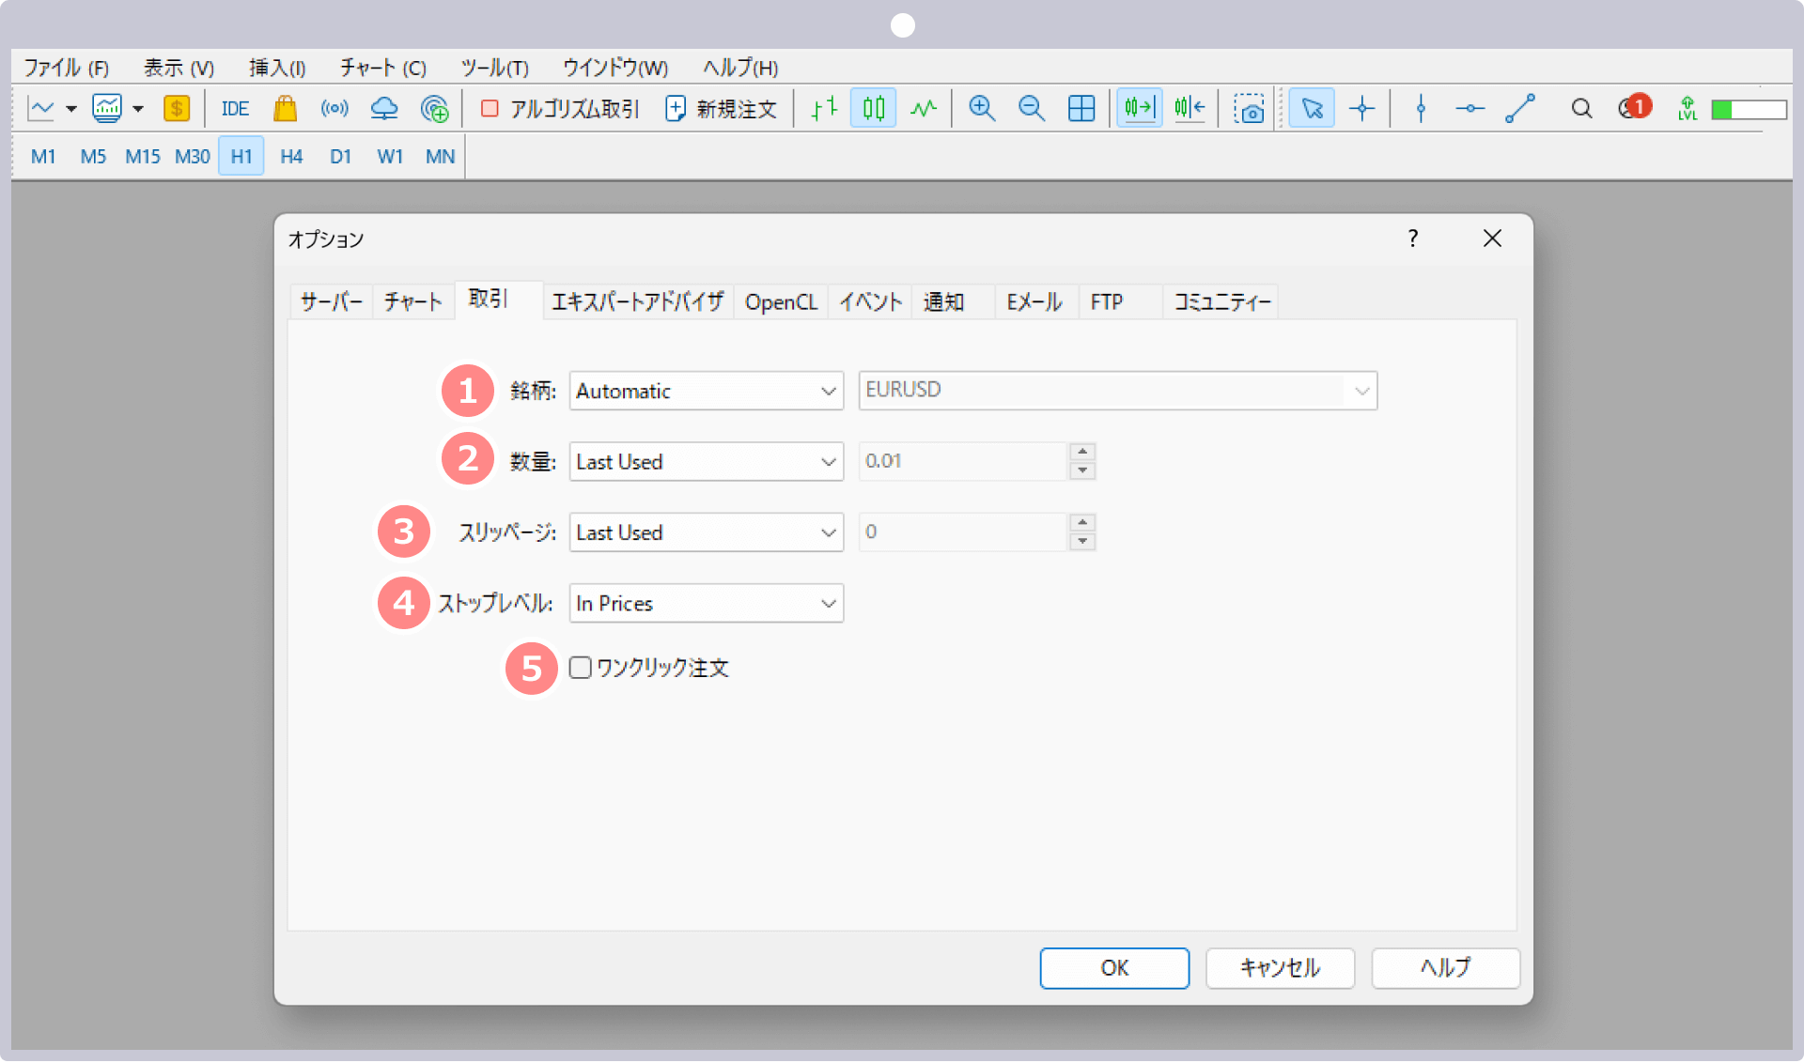The height and width of the screenshot is (1063, 1804).
Task: Toggle chart shift icon
Action: (x=1190, y=109)
